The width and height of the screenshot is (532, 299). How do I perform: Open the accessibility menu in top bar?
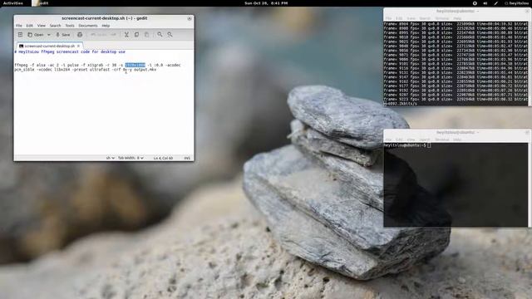point(475,3)
